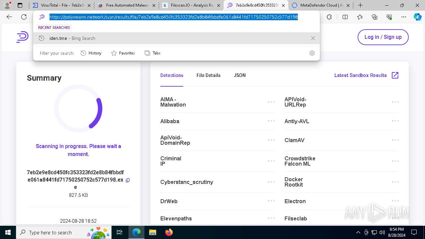Click the ClamAV engine name
The height and width of the screenshot is (239, 425).
click(295, 140)
